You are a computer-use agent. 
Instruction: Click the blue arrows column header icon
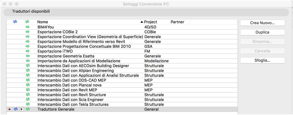[x=15, y=22]
